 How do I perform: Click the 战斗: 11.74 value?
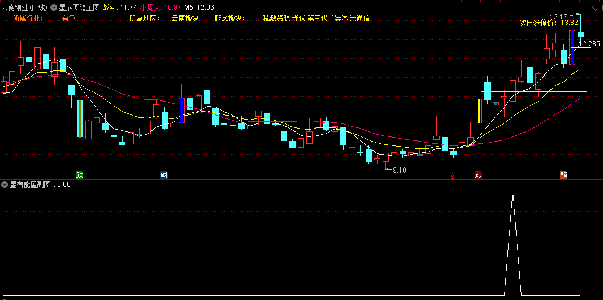tap(120, 7)
